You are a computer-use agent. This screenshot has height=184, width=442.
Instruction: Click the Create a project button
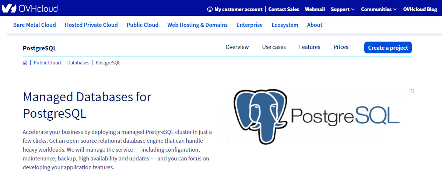(388, 47)
